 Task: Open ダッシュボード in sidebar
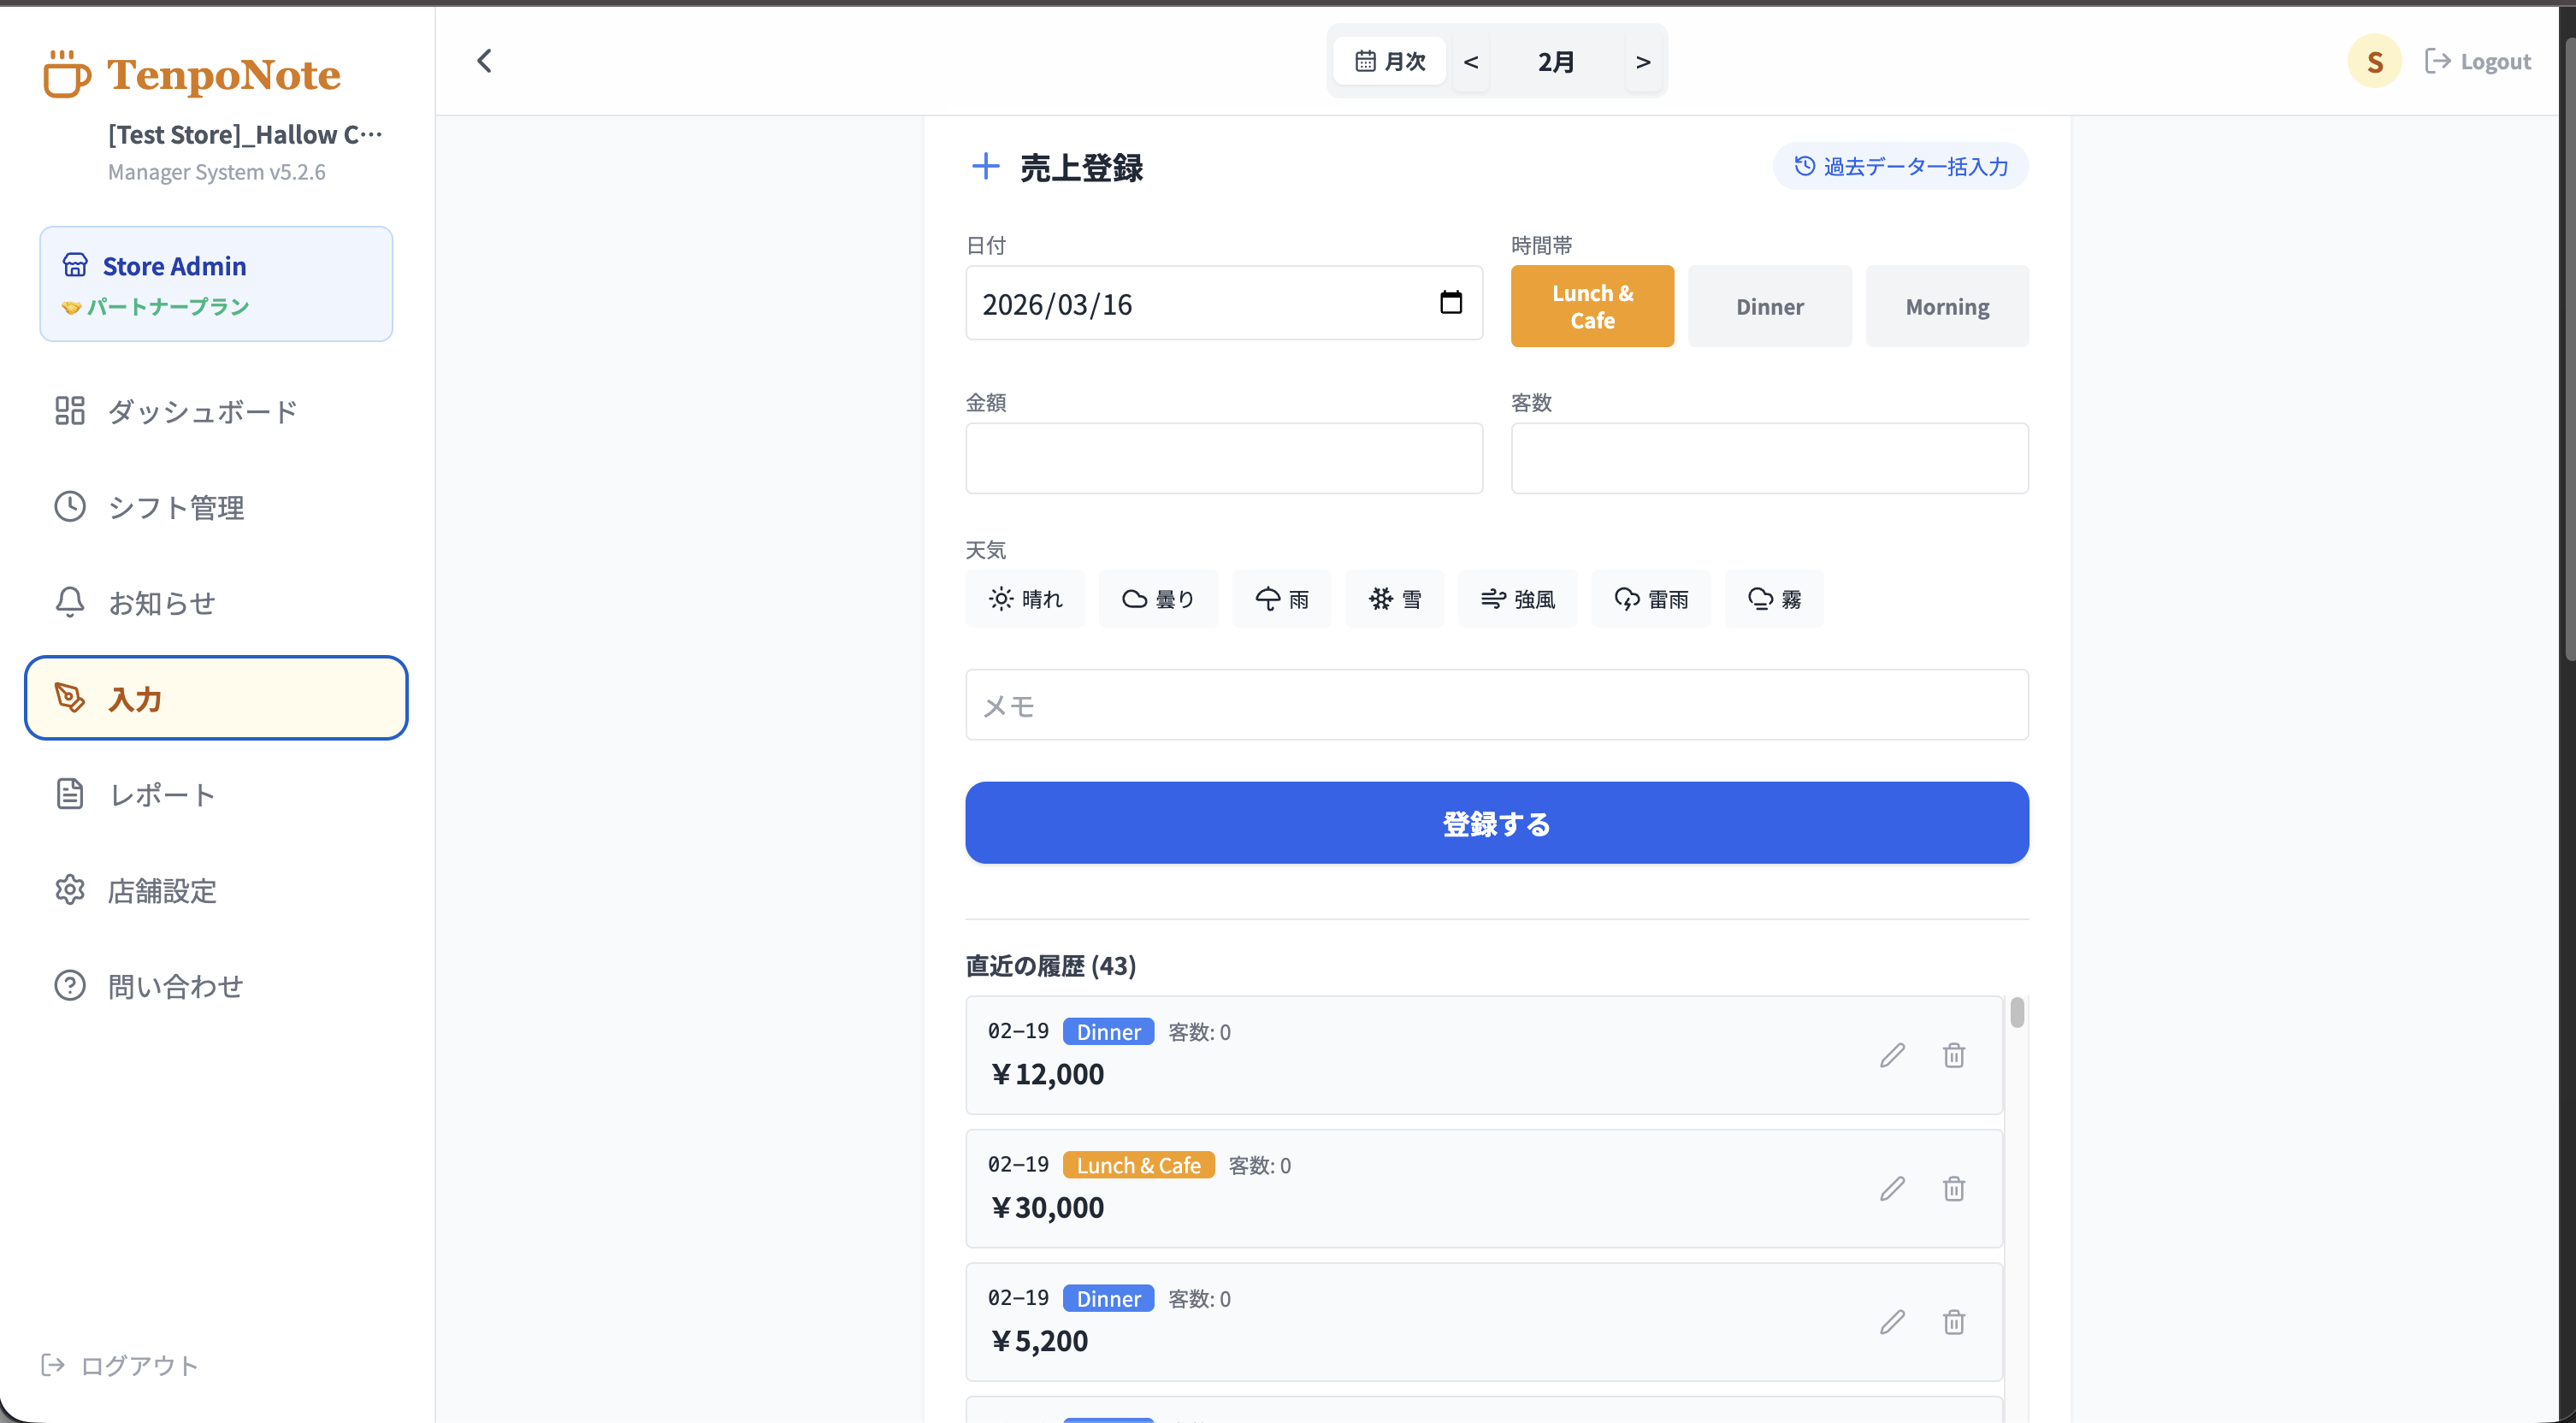pos(216,411)
